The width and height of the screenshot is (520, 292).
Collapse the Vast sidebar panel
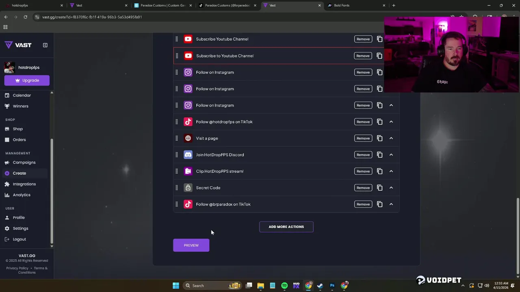coord(45,45)
